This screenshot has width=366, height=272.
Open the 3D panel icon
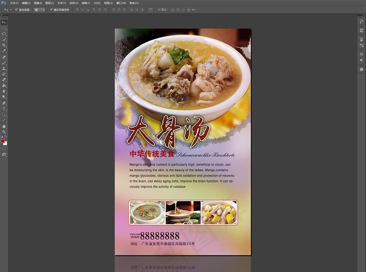[361, 69]
